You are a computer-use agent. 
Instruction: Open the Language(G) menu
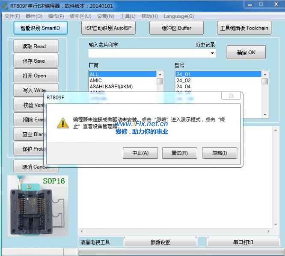(x=178, y=16)
